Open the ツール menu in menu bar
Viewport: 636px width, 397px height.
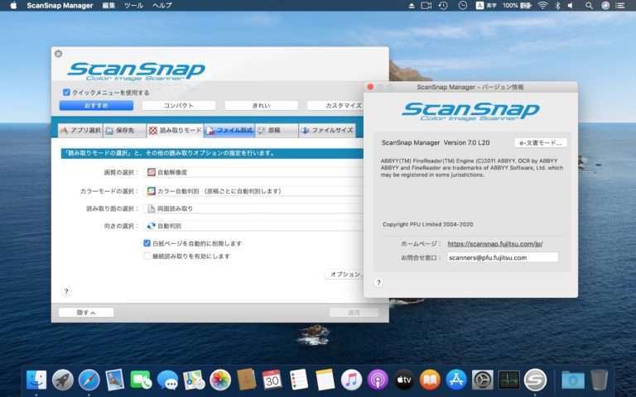(x=132, y=6)
